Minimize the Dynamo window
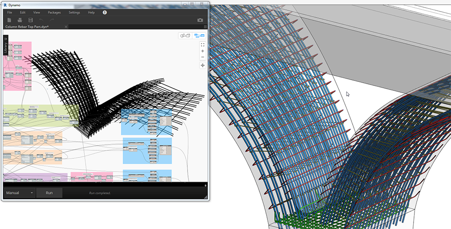451x229 pixels. point(184,4)
